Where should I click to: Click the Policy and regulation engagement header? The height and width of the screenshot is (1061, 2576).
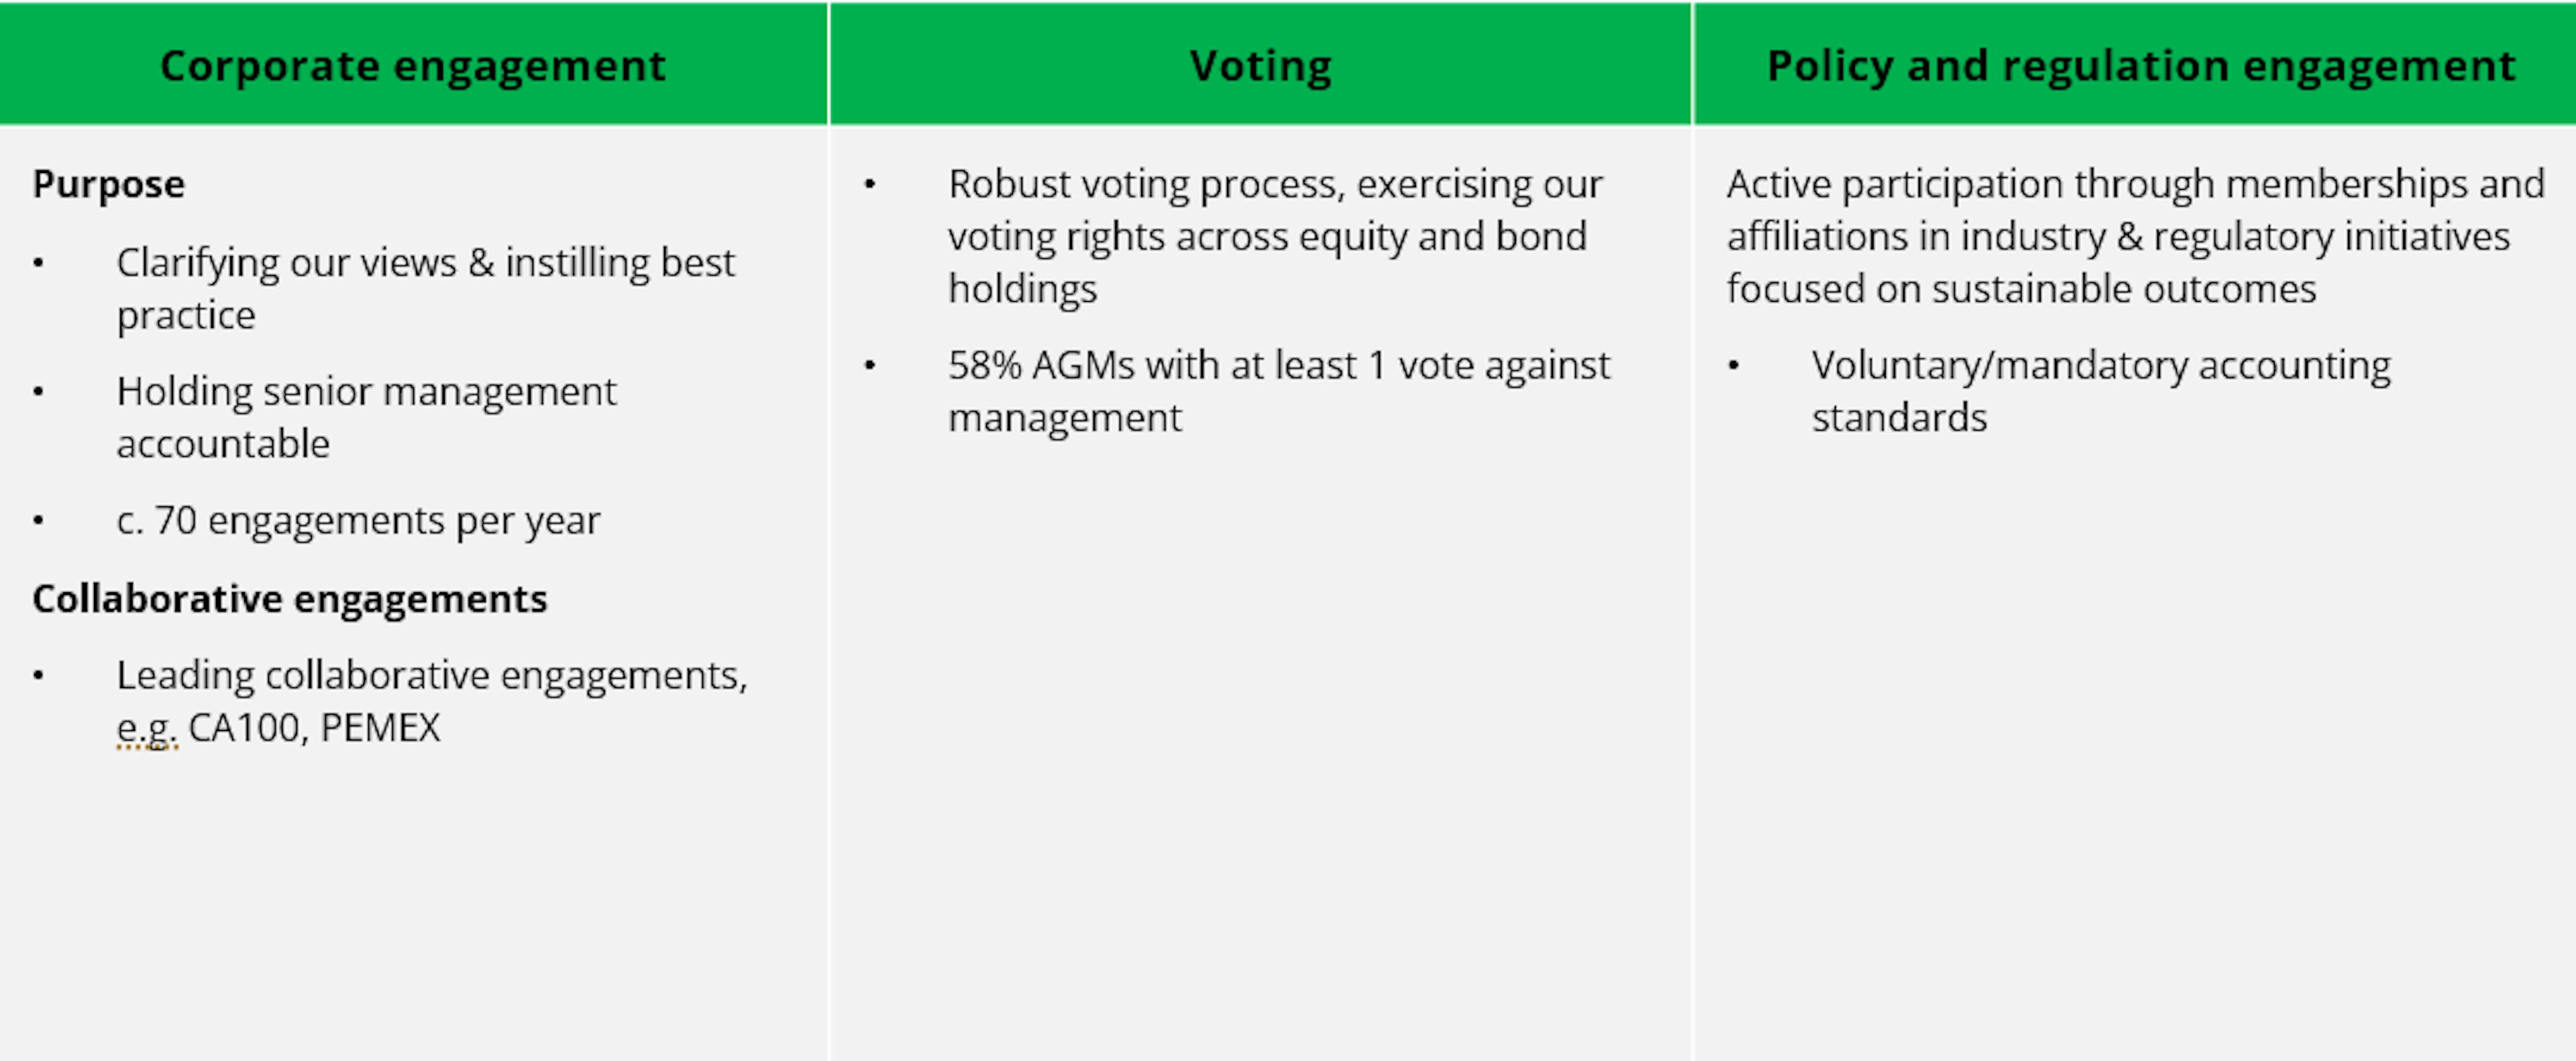pos(2140,66)
